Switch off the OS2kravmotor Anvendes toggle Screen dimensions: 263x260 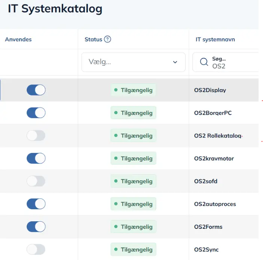click(x=36, y=158)
